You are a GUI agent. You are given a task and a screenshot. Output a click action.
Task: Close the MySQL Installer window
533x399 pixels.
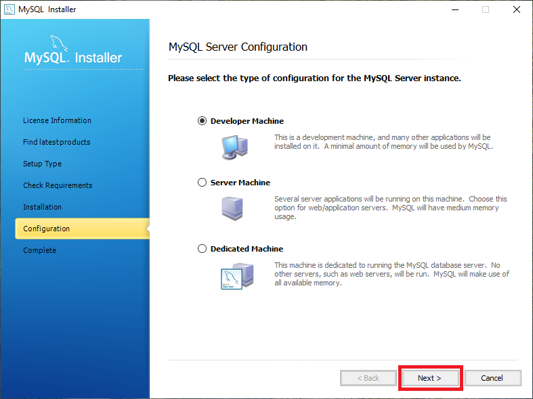tap(517, 9)
